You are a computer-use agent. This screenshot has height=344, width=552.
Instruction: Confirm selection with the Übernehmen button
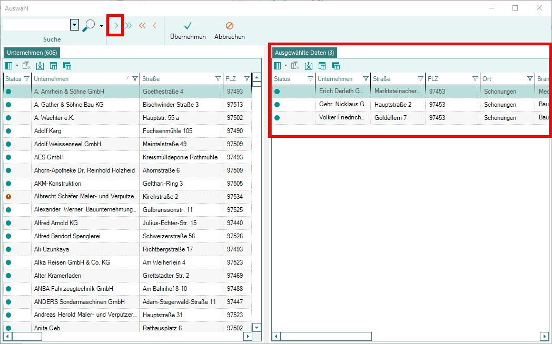click(x=188, y=31)
